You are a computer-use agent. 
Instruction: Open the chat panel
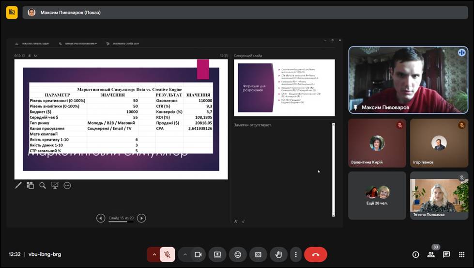point(446,254)
